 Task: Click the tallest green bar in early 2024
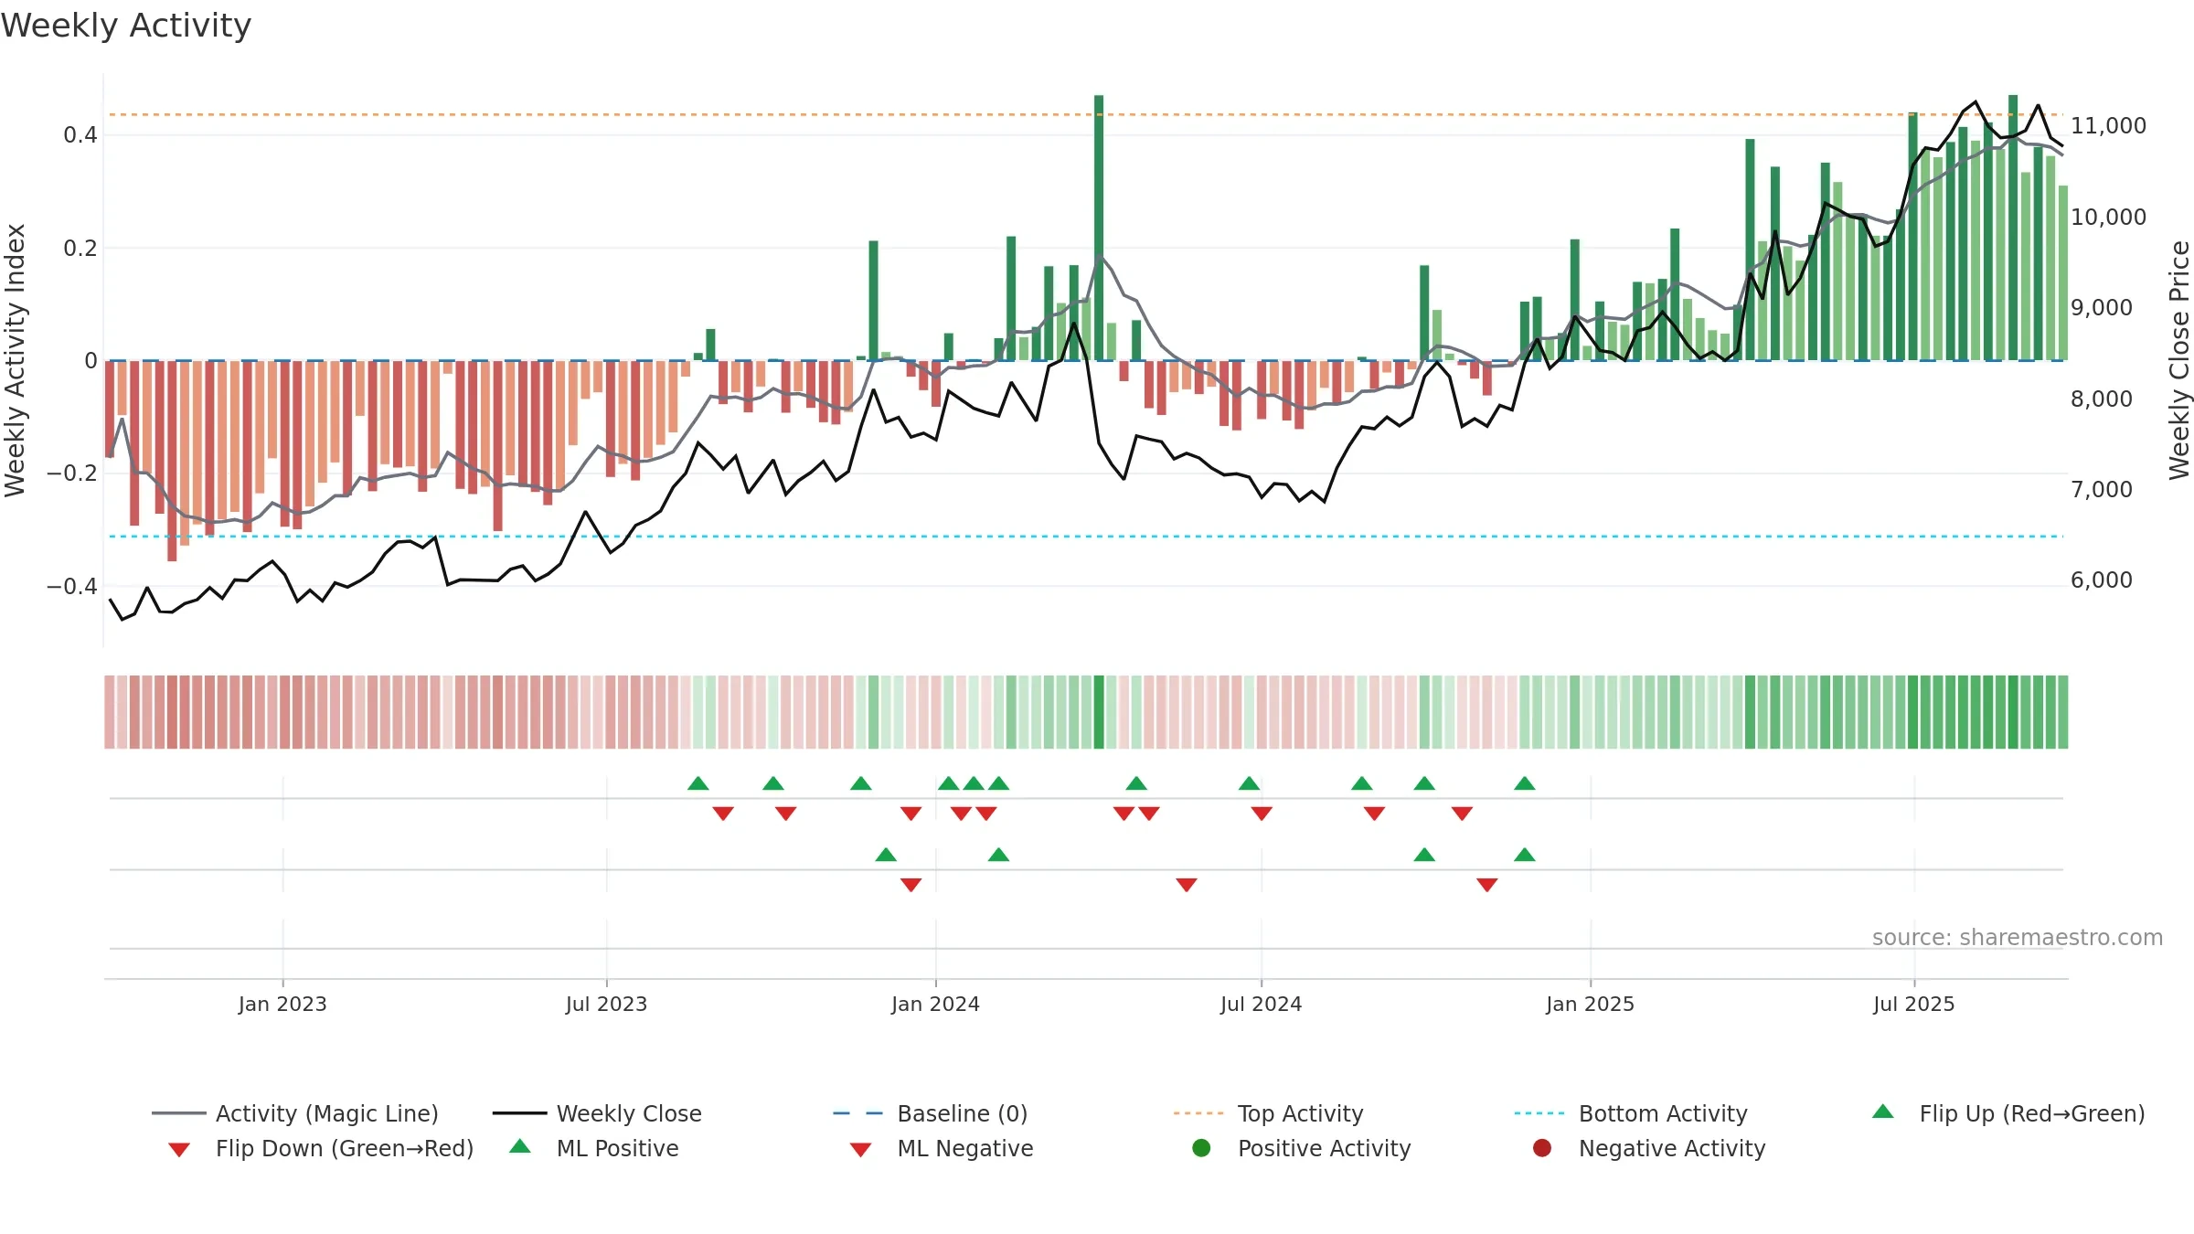pos(1099,228)
